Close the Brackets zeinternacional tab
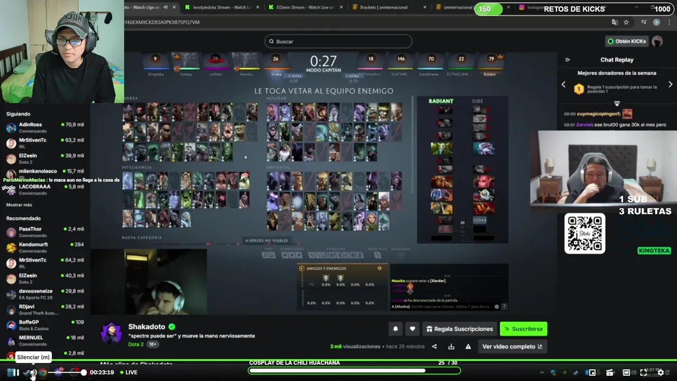 424,7
